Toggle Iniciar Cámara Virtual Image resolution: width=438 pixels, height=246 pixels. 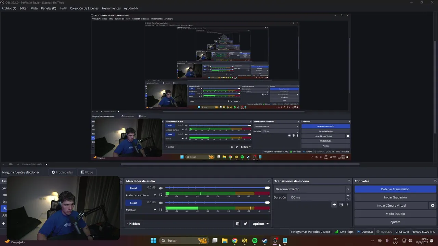391,206
